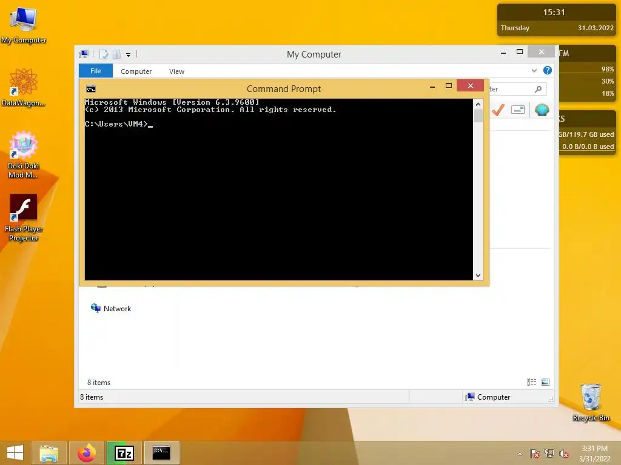
Task: Launch Flash Player Projector shortcut
Action: pos(24,217)
